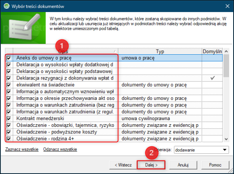Open help with the Pomoc button
The image size is (234, 174).
(215, 165)
